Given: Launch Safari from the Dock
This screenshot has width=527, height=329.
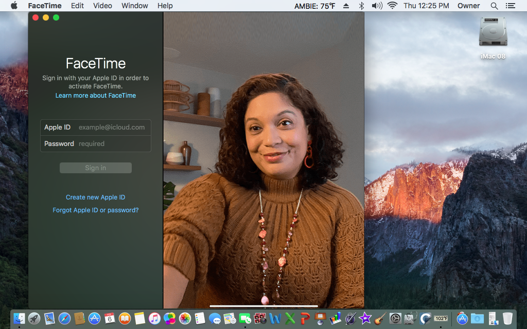Looking at the screenshot, I should coord(64,318).
